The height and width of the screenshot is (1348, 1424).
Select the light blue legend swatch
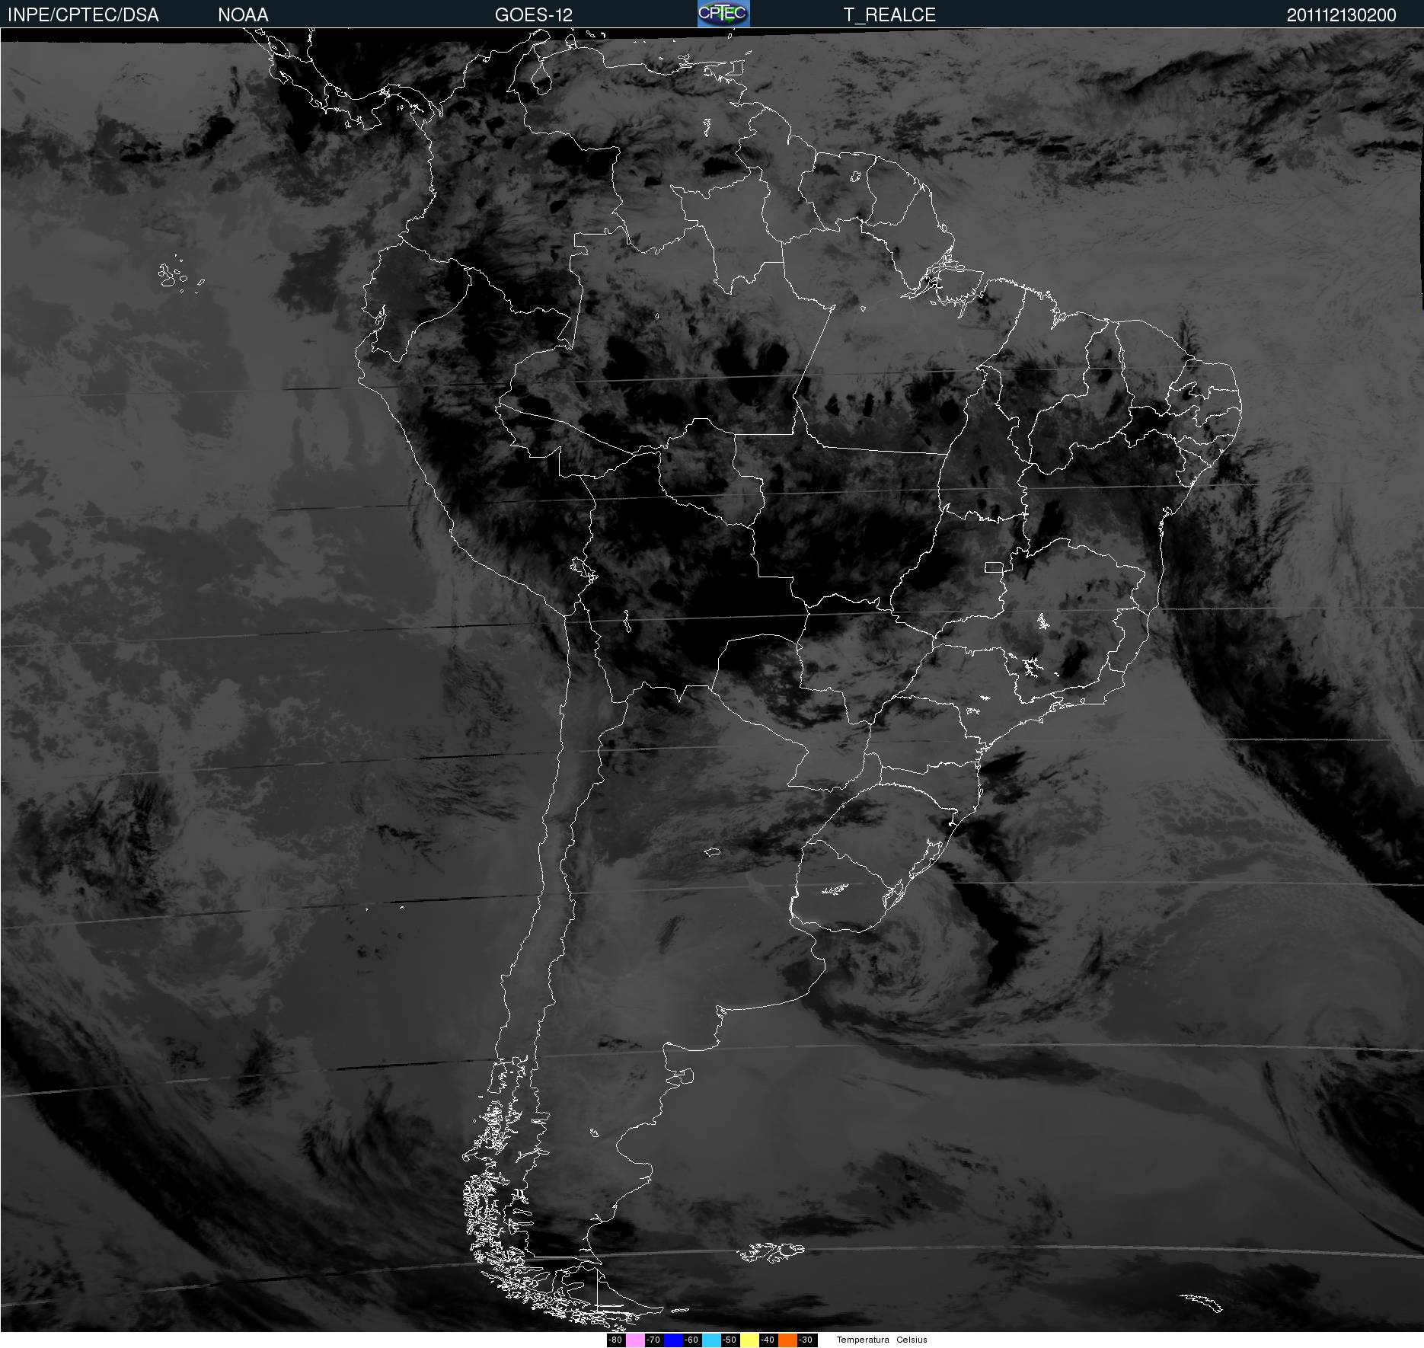[x=711, y=1340]
